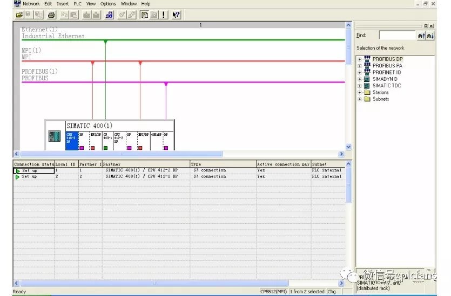Click the Print toolbar icon
Viewport: 451px width, 296px height.
(51, 15)
